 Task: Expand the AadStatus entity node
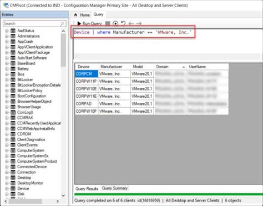tap(7, 31)
